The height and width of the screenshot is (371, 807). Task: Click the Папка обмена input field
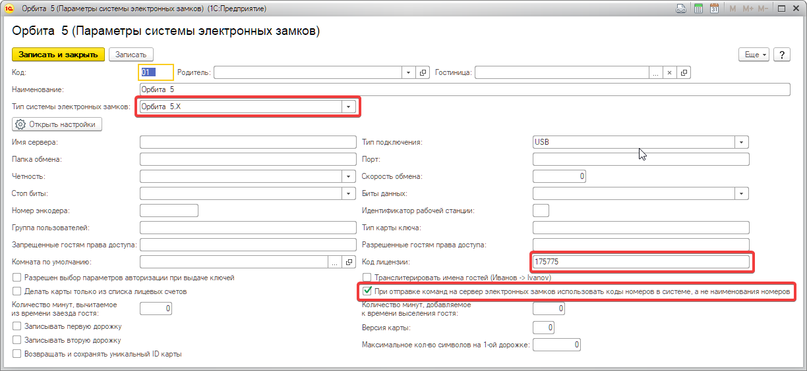point(248,159)
